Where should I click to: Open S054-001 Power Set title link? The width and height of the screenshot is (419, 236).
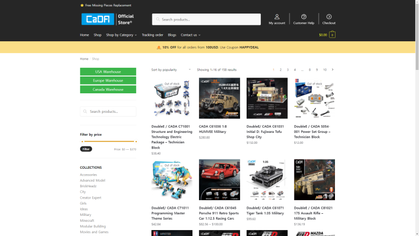coord(312,132)
